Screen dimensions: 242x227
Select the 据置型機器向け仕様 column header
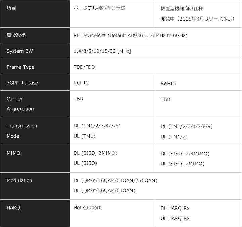click(199, 14)
